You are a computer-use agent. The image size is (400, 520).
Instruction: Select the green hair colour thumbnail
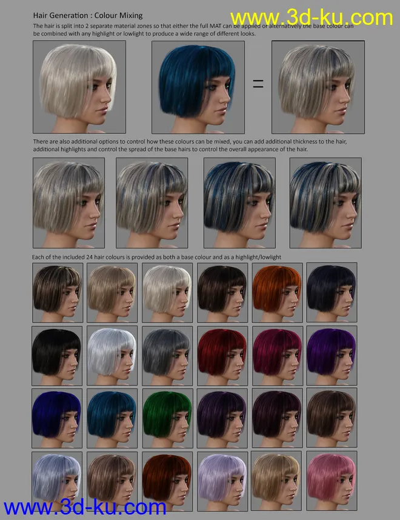pyautogui.click(x=167, y=417)
